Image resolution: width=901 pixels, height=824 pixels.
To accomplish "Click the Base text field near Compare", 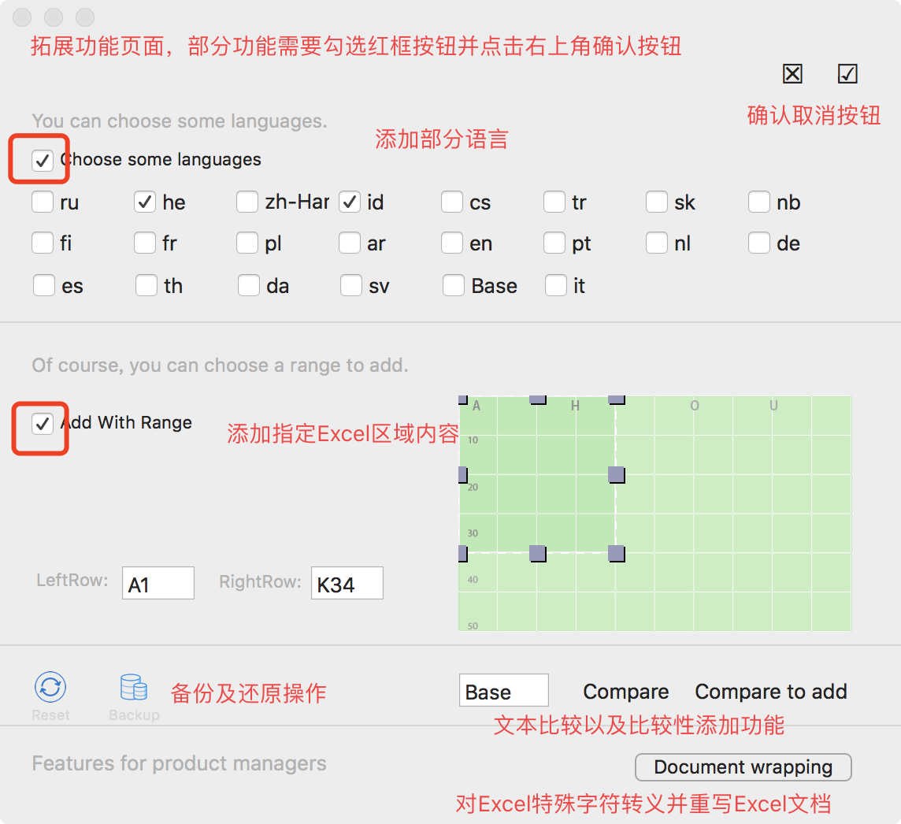I will 504,690.
